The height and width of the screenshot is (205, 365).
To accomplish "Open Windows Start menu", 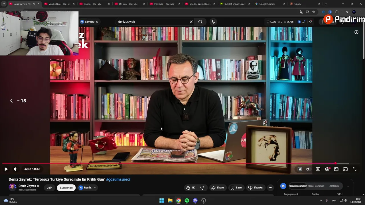I will 162,200.
